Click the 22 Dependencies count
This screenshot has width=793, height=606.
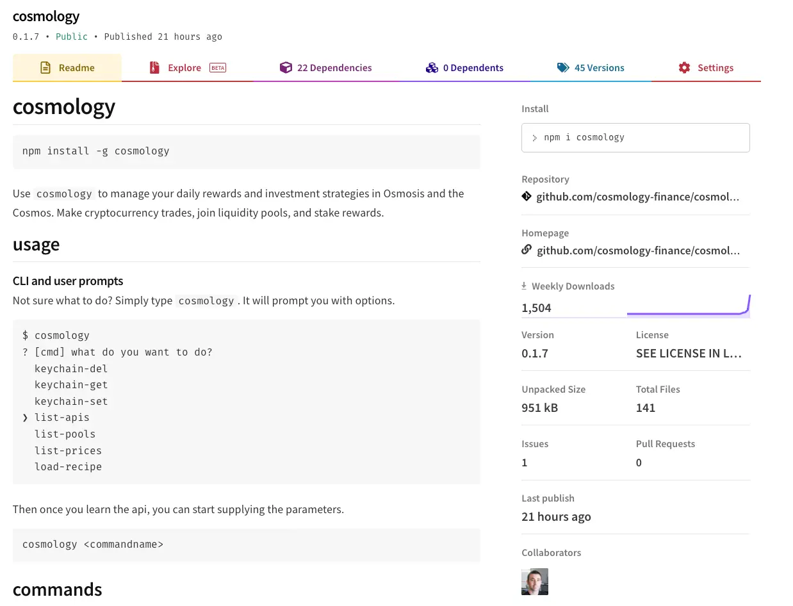point(334,67)
